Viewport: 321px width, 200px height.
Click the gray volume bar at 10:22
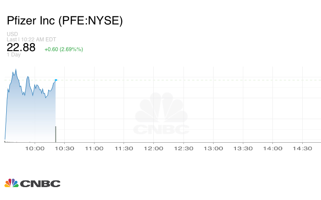point(55,134)
